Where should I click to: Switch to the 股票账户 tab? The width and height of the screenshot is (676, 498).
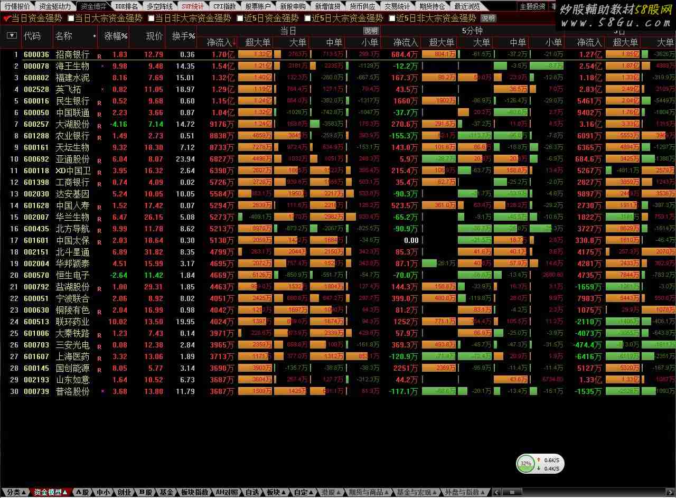258,6
